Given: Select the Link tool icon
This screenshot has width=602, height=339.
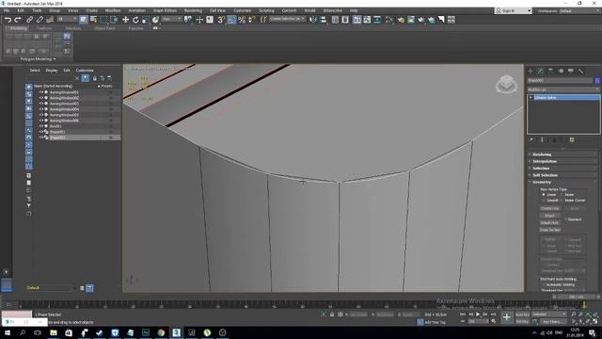Looking at the screenshot, I should 29,20.
